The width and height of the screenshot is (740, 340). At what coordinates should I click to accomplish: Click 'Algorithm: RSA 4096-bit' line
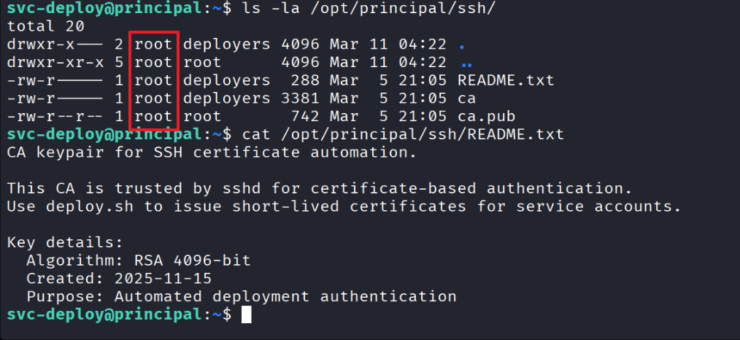click(x=138, y=260)
